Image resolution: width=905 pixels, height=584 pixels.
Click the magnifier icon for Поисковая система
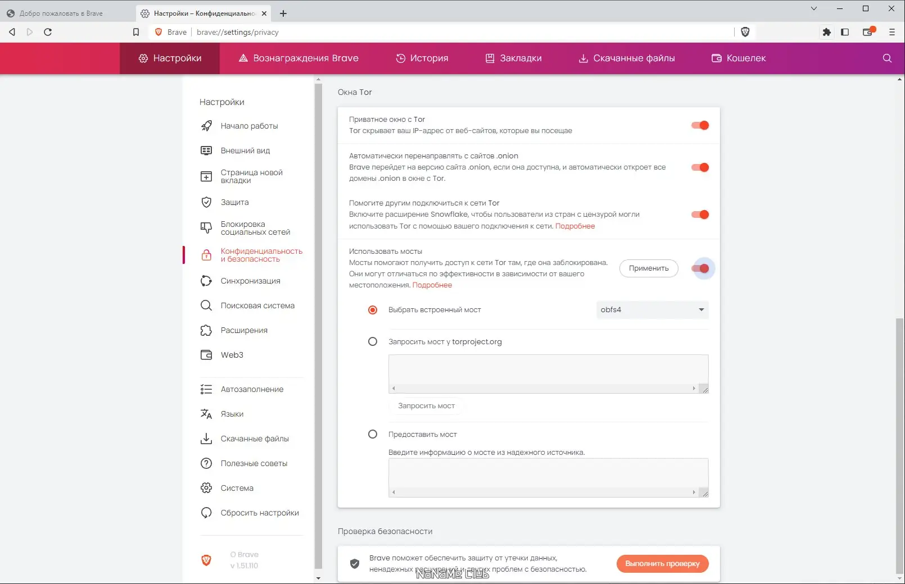pos(206,305)
